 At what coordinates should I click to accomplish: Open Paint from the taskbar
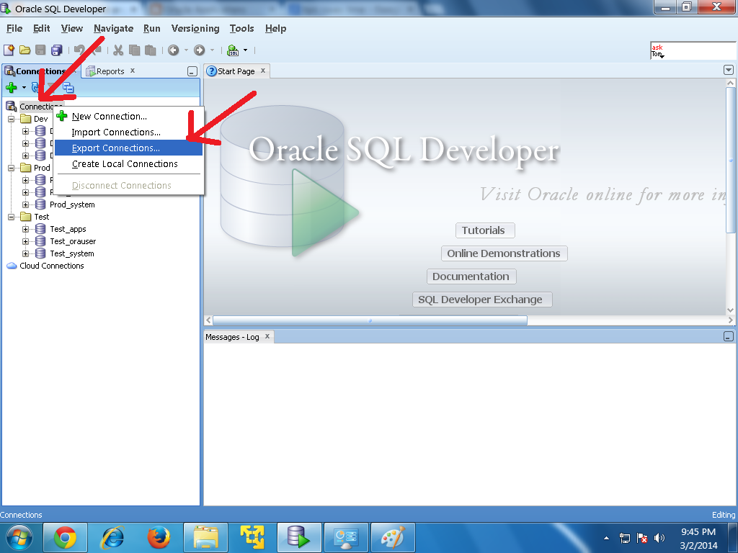point(393,538)
